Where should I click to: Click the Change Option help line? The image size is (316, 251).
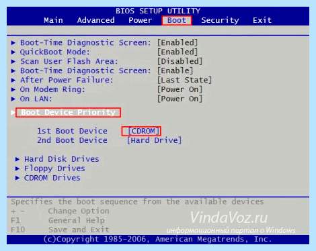pyautogui.click(x=60, y=211)
